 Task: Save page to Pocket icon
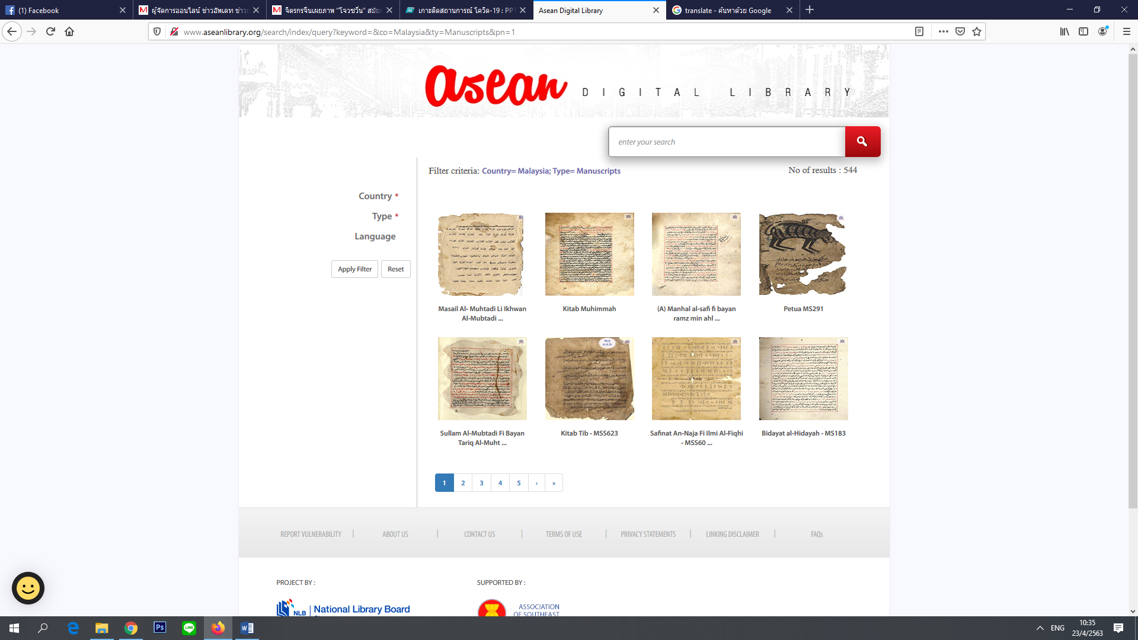960,31
